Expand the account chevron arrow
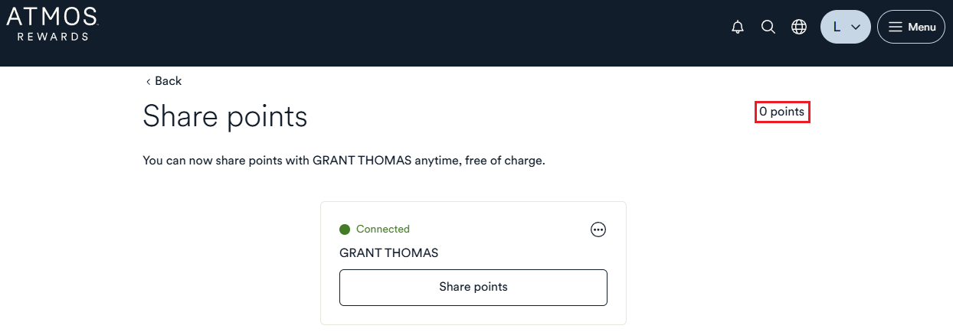953x332 pixels. tap(856, 28)
